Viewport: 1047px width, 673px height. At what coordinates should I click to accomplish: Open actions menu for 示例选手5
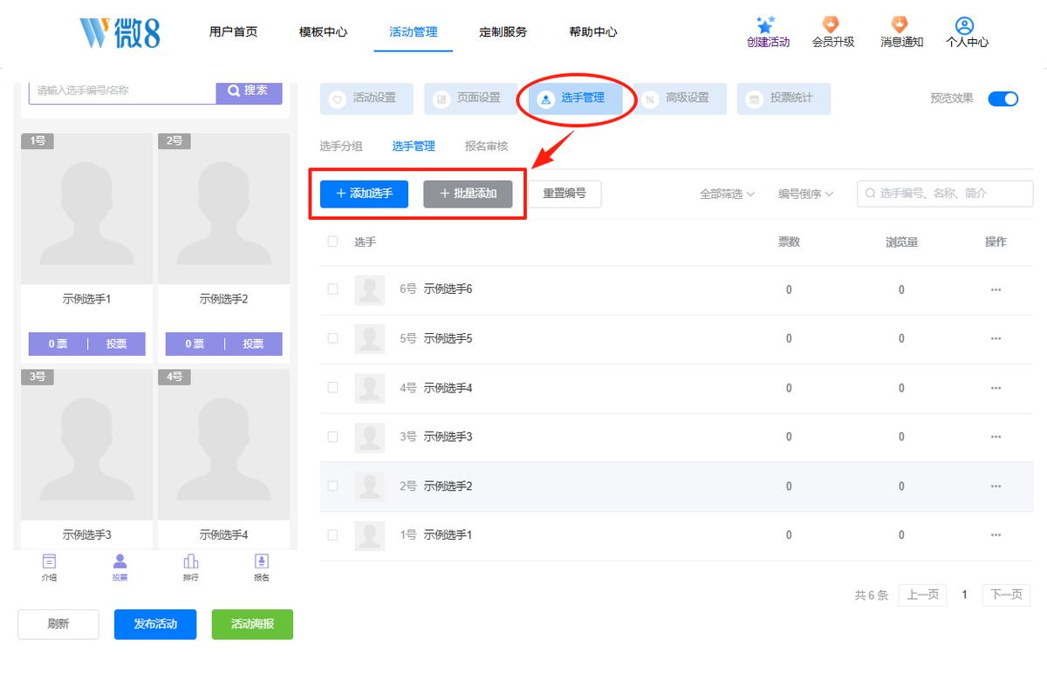click(x=996, y=338)
